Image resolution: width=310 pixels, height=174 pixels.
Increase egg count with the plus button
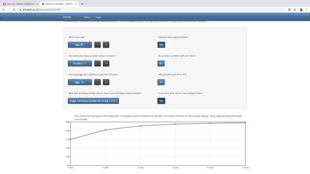tap(106, 82)
